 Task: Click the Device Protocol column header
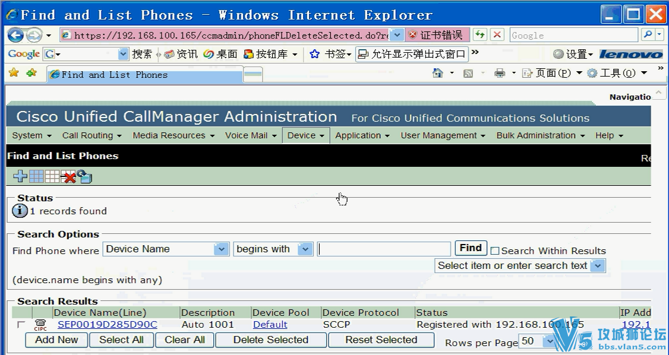coord(361,313)
